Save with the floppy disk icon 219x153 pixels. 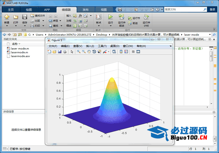25,17
